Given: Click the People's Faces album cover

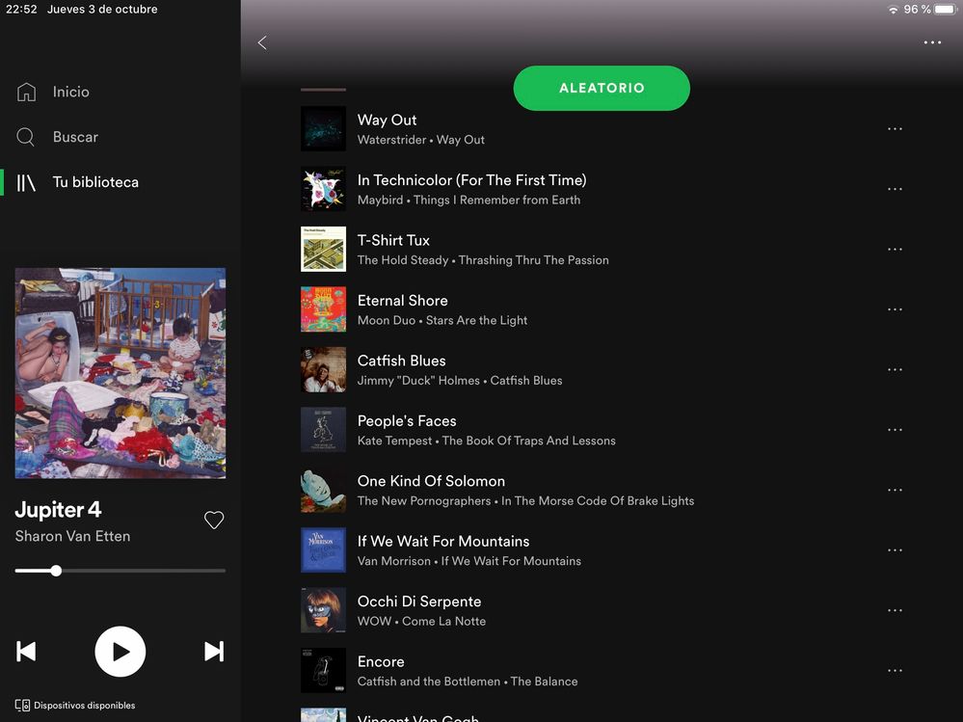Looking at the screenshot, I should [323, 430].
